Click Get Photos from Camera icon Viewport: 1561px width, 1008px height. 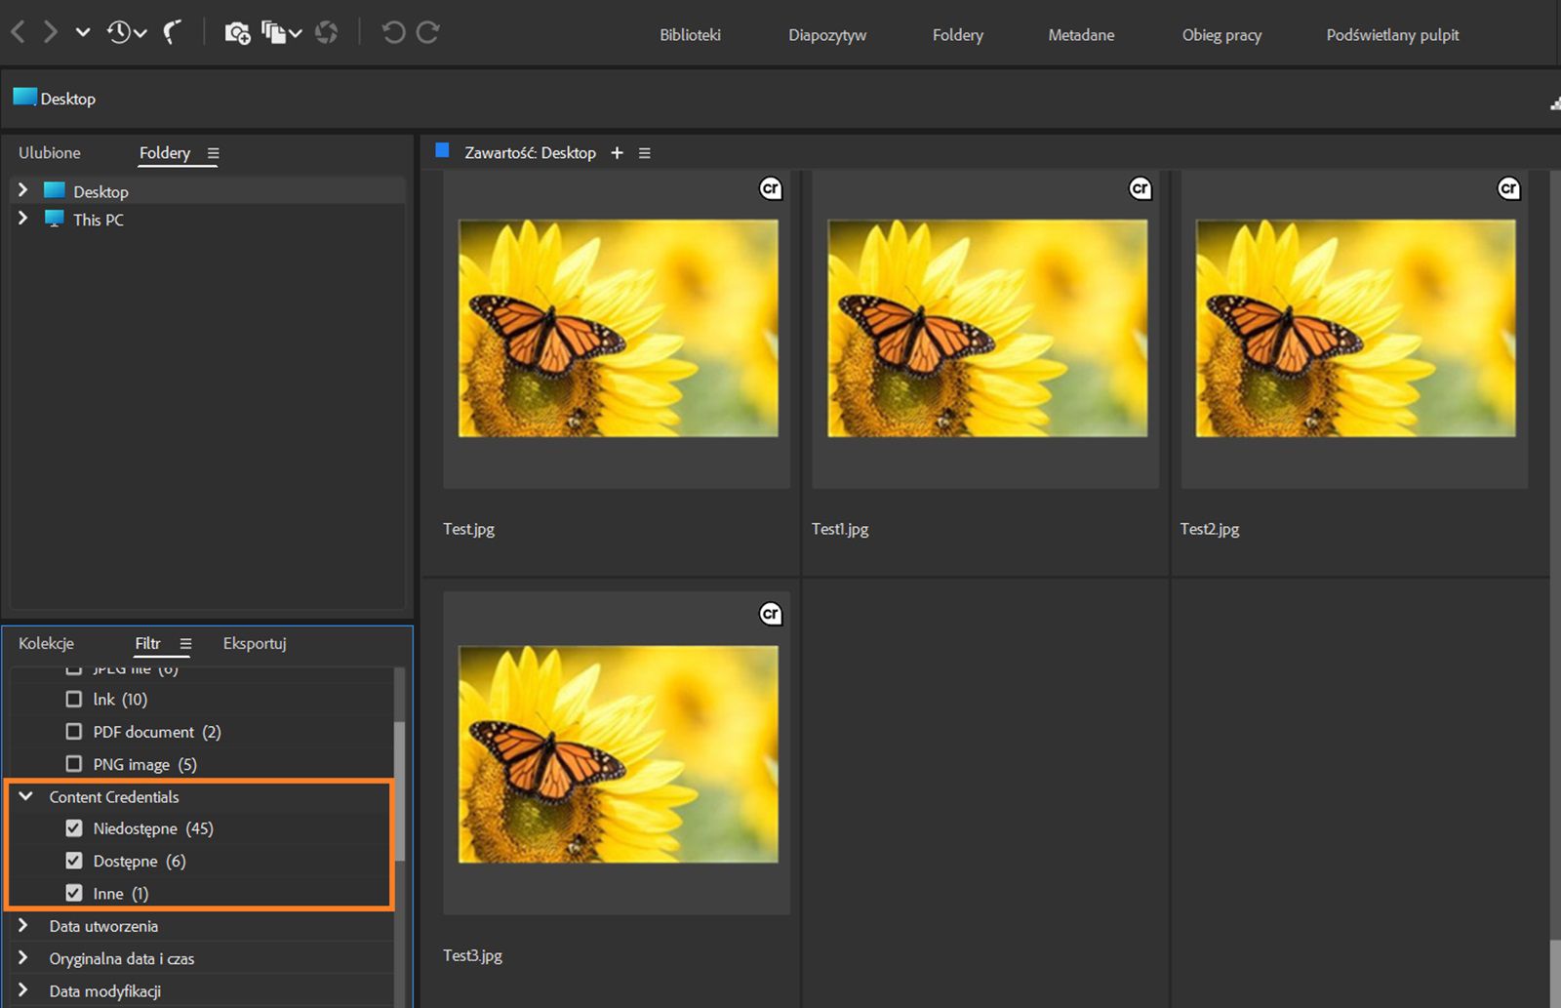point(237,33)
